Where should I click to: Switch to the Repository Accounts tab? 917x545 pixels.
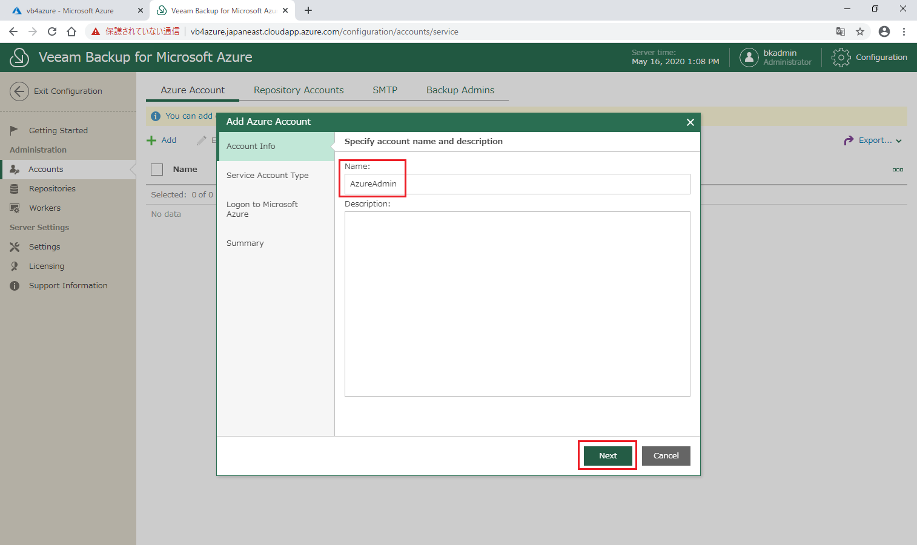click(299, 90)
